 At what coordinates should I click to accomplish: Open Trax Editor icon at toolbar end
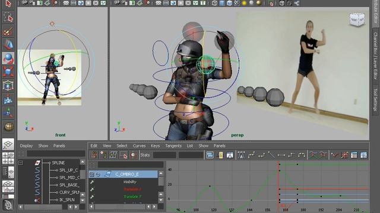[364, 155]
